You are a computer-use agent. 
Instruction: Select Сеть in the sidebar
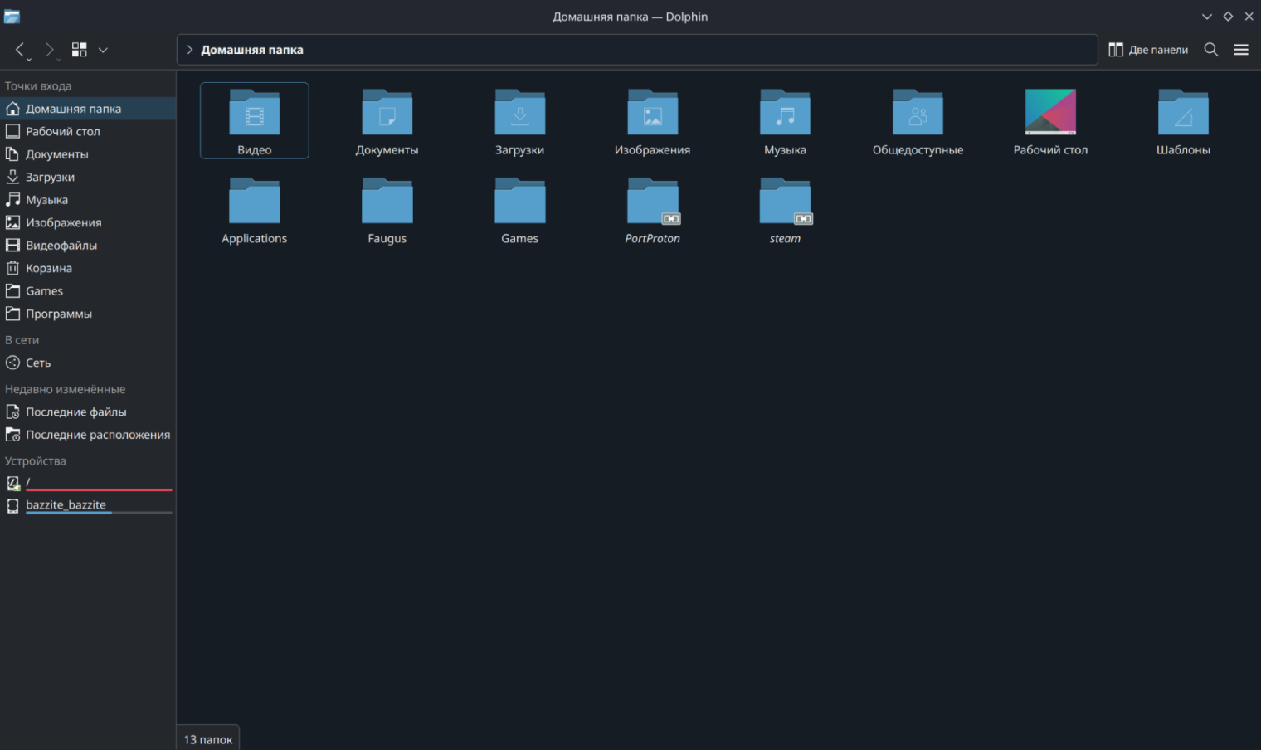click(38, 363)
